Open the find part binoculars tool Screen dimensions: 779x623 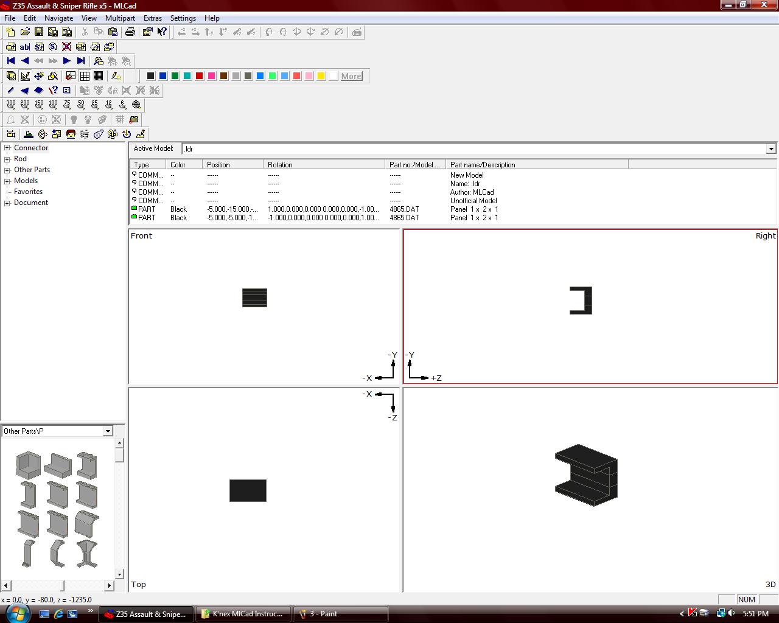pyautogui.click(x=99, y=61)
